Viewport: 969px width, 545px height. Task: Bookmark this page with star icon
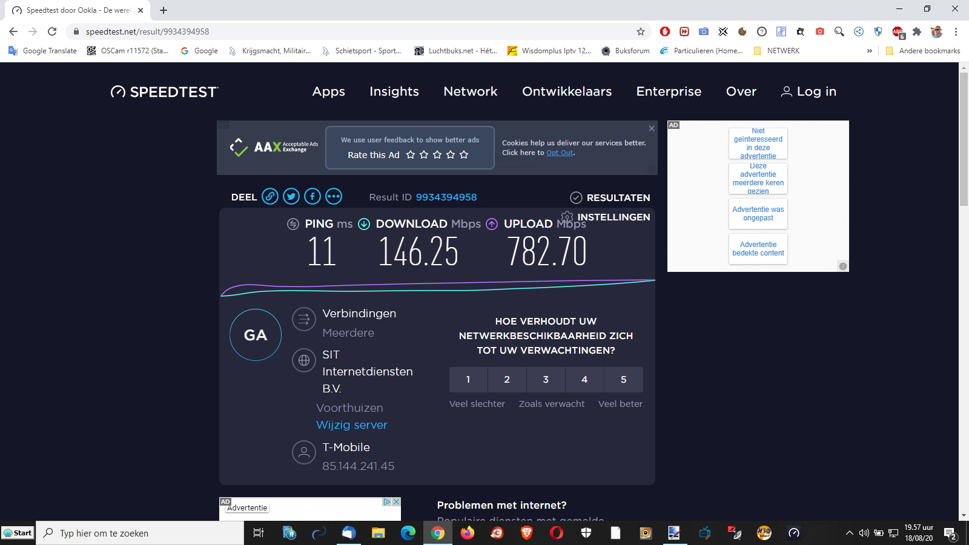[x=641, y=31]
